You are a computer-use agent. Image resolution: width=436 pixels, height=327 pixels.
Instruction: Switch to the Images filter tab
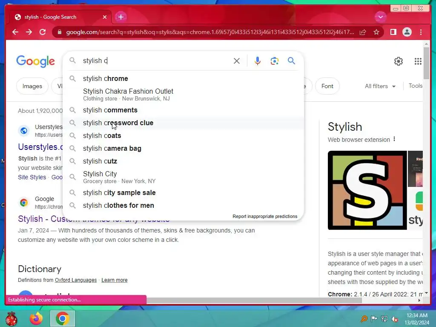click(x=32, y=86)
